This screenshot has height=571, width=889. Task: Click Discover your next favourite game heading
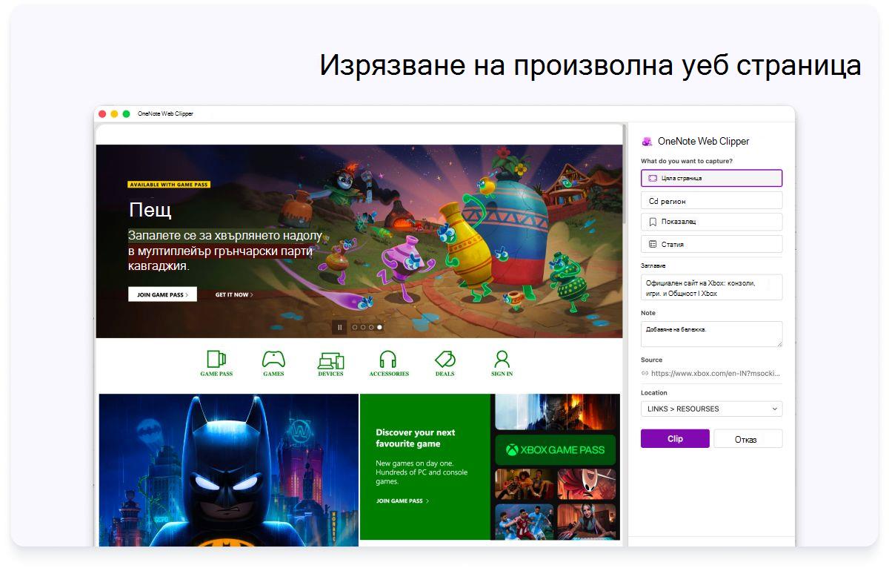click(416, 438)
